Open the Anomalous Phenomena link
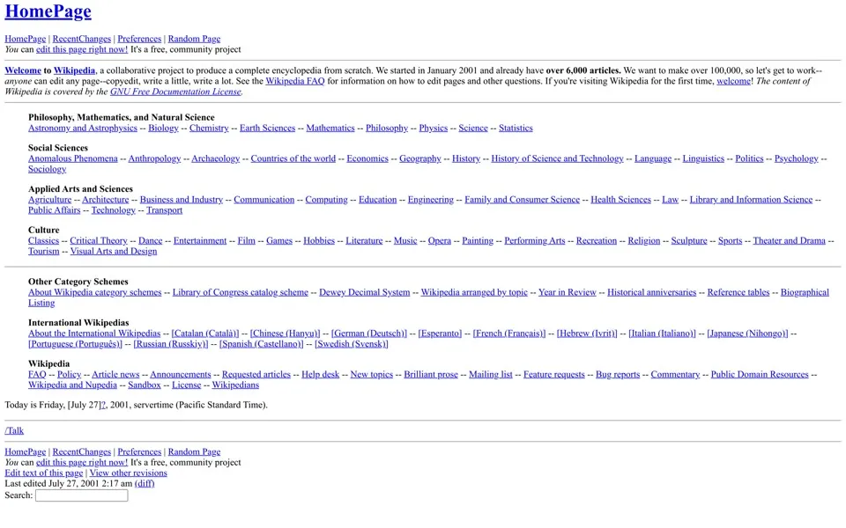Screen dimensions: 846x528 point(73,158)
